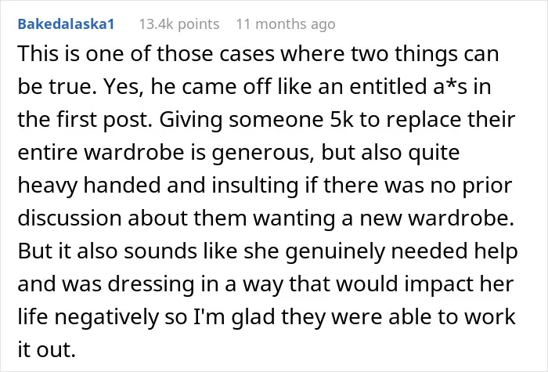548x372 pixels.
Task: Click the word 'dressing' in the comment
Action: tap(151, 284)
